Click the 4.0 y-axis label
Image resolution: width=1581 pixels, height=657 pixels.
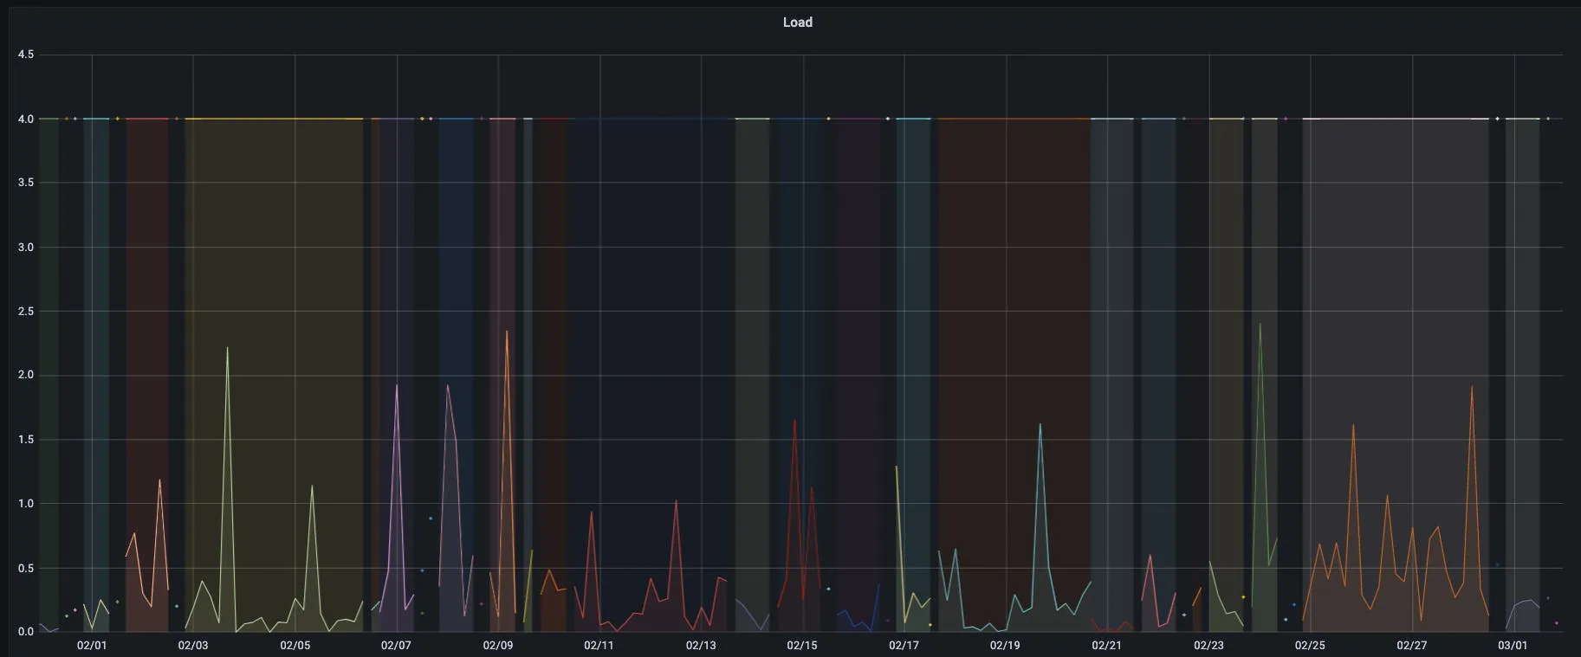tap(26, 119)
